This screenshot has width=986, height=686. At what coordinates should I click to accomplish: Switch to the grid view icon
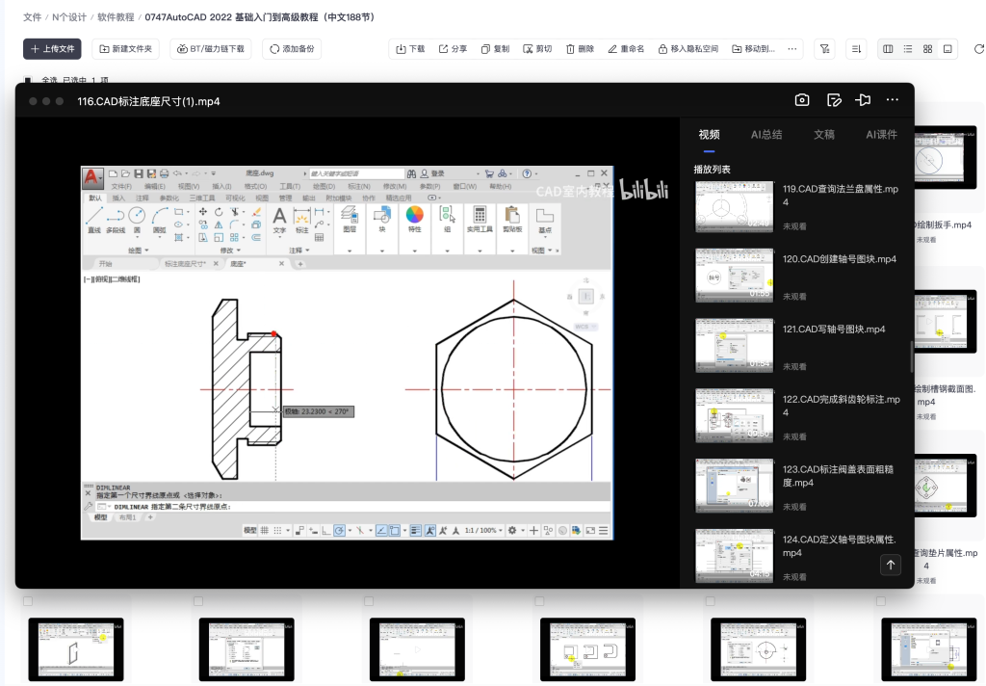coord(927,49)
